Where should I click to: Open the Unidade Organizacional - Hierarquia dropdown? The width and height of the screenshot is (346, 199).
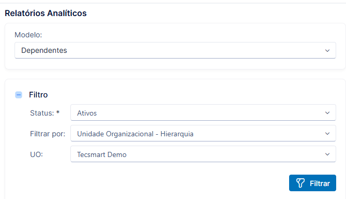point(203,134)
